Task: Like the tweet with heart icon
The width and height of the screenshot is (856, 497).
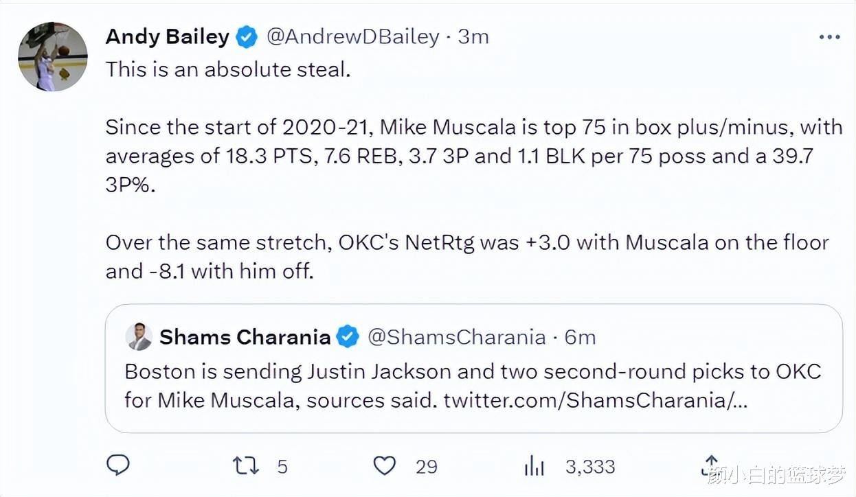Action: 385,467
